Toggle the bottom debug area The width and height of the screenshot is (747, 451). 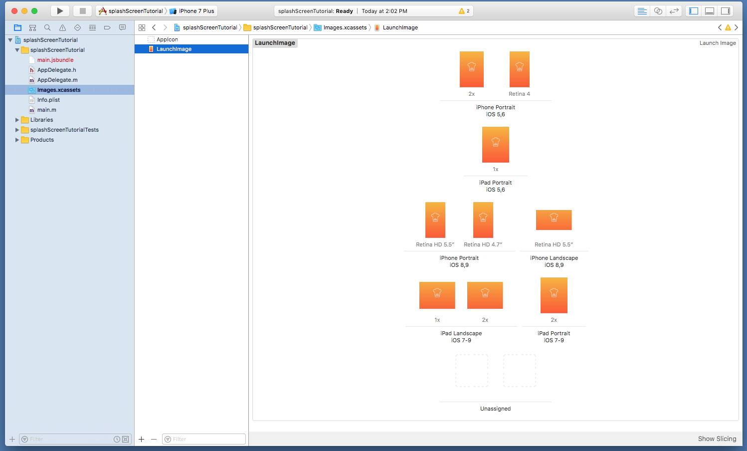(x=710, y=11)
